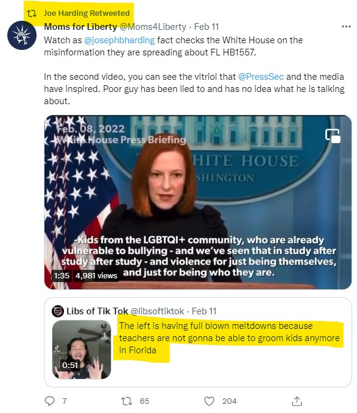The image size is (357, 413).
Task: Open Joe Harding Retweeted label
Action: click(x=87, y=13)
